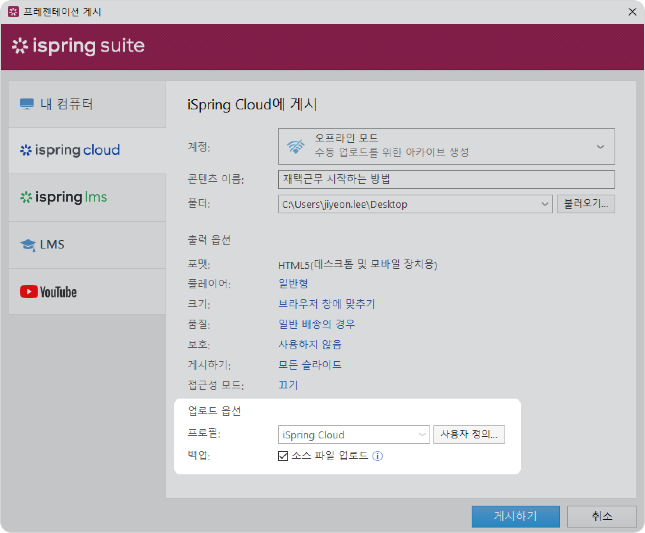Viewport: 645px width, 533px height.
Task: Select the YouTube publishing tab
Action: pyautogui.click(x=87, y=292)
